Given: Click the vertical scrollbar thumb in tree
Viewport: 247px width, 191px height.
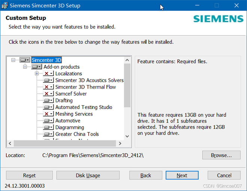Looking at the screenshot, I should point(127,85).
